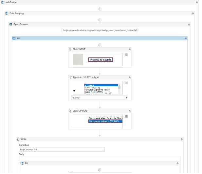Select the Data Scraping title text
Screen dimensions: 202x174
tap(16, 13)
